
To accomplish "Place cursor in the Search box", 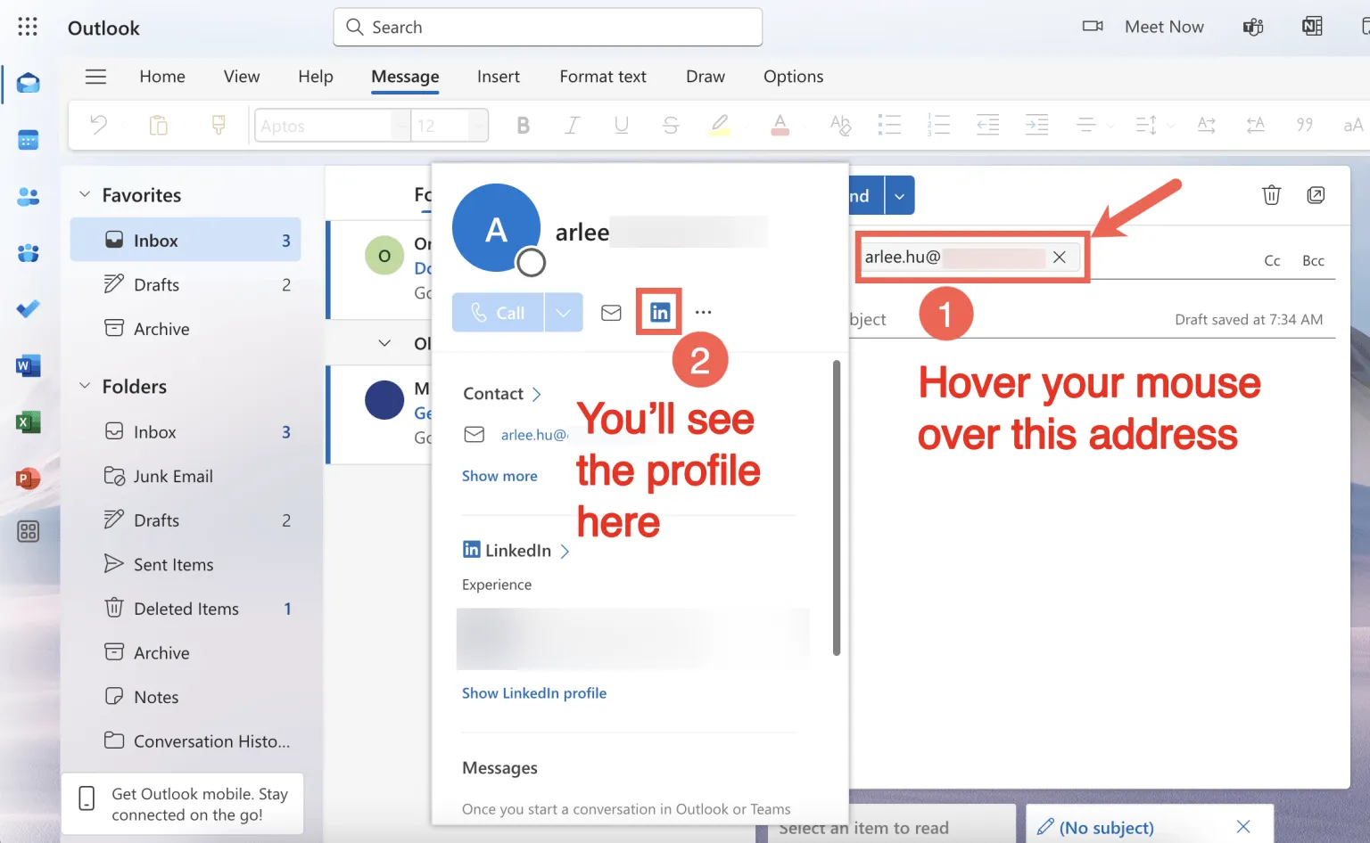I will click(547, 27).
